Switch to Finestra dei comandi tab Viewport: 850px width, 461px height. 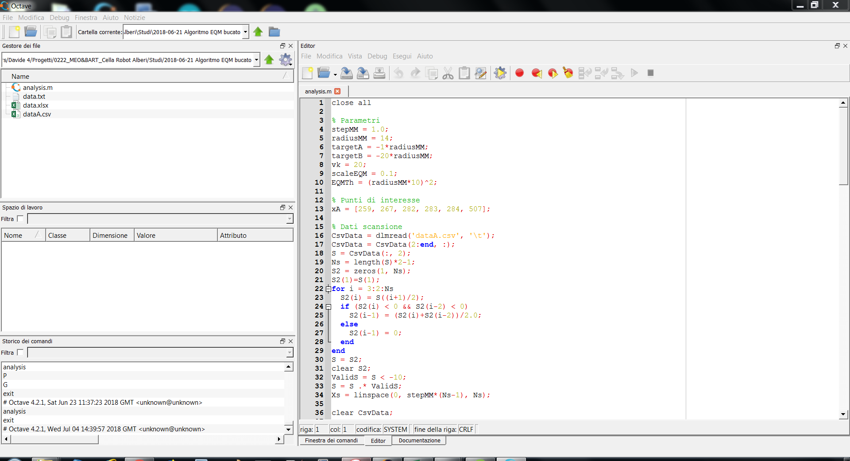click(x=331, y=441)
